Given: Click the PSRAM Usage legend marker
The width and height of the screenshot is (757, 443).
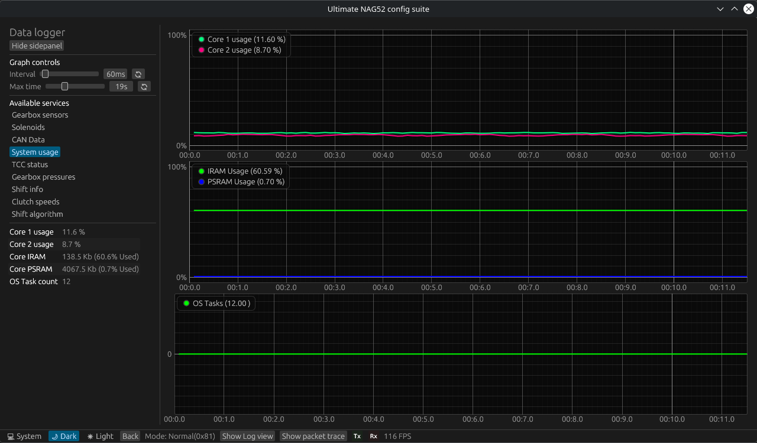Looking at the screenshot, I should coord(202,182).
